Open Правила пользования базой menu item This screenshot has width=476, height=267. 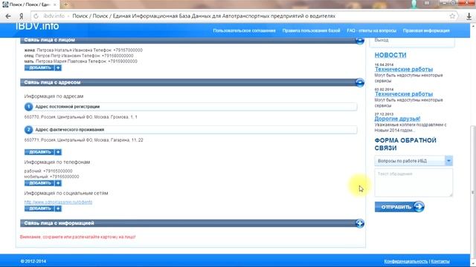(x=311, y=30)
